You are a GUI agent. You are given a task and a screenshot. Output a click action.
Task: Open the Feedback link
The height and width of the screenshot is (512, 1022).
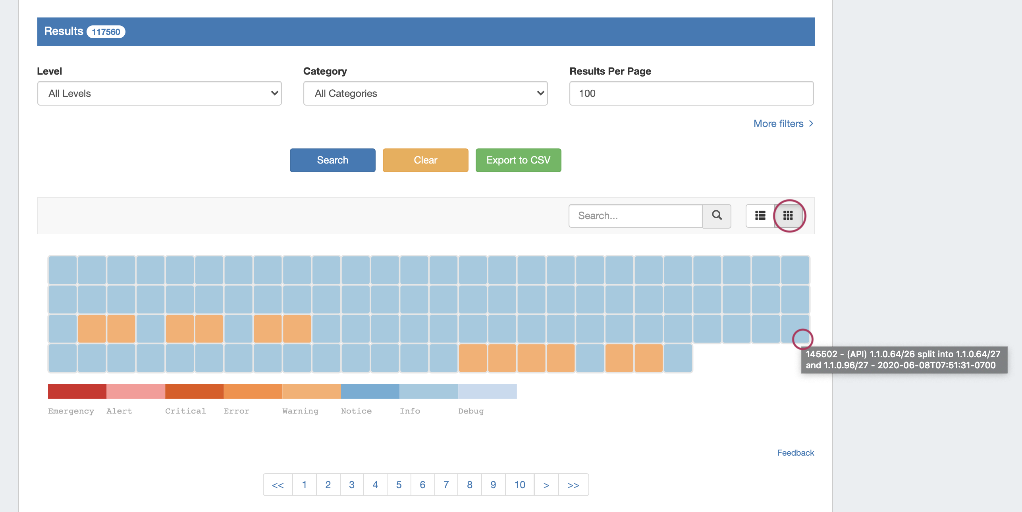pos(795,453)
